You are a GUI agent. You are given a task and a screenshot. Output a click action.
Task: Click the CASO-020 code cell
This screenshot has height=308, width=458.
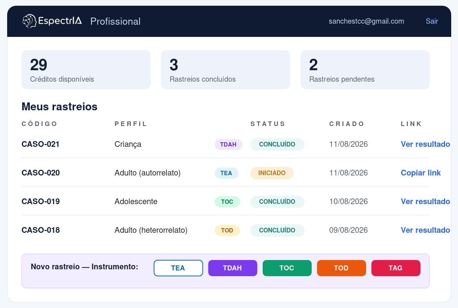[x=40, y=173]
